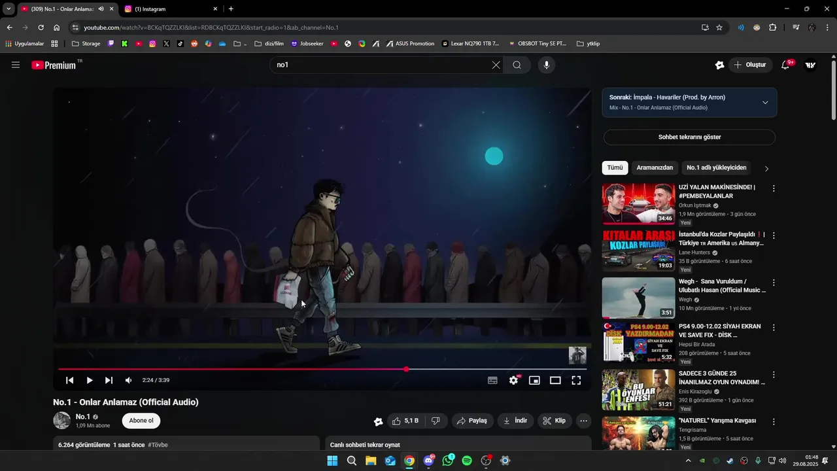
Task: Open Discord from the taskbar
Action: tap(429, 461)
